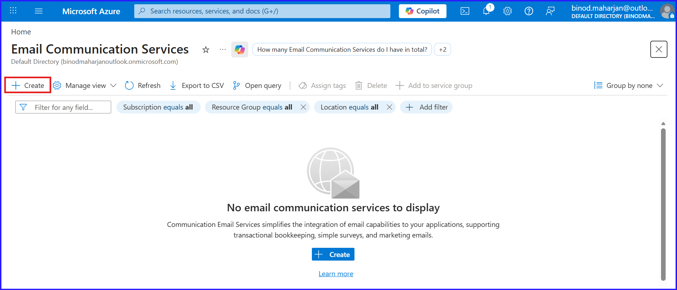Screen dimensions: 677x290
Task: Open the more options ellipsis near title
Action: click(223, 49)
